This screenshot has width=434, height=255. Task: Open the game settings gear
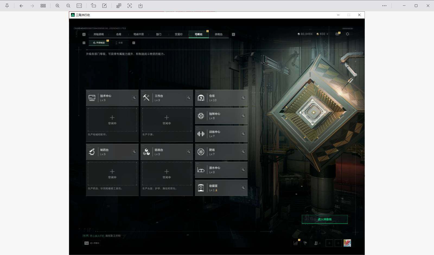(347, 34)
